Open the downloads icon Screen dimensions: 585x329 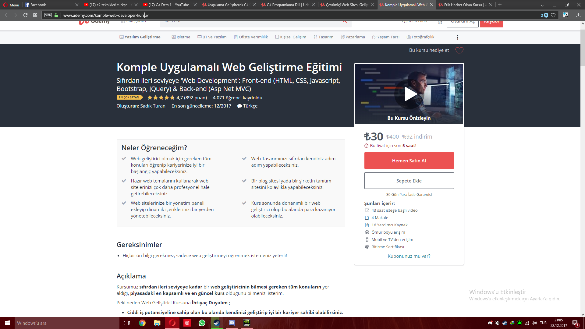[578, 15]
